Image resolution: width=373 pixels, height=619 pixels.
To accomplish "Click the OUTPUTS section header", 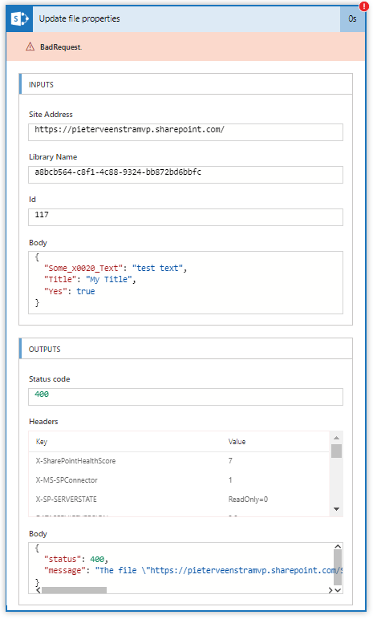I will tap(186, 349).
